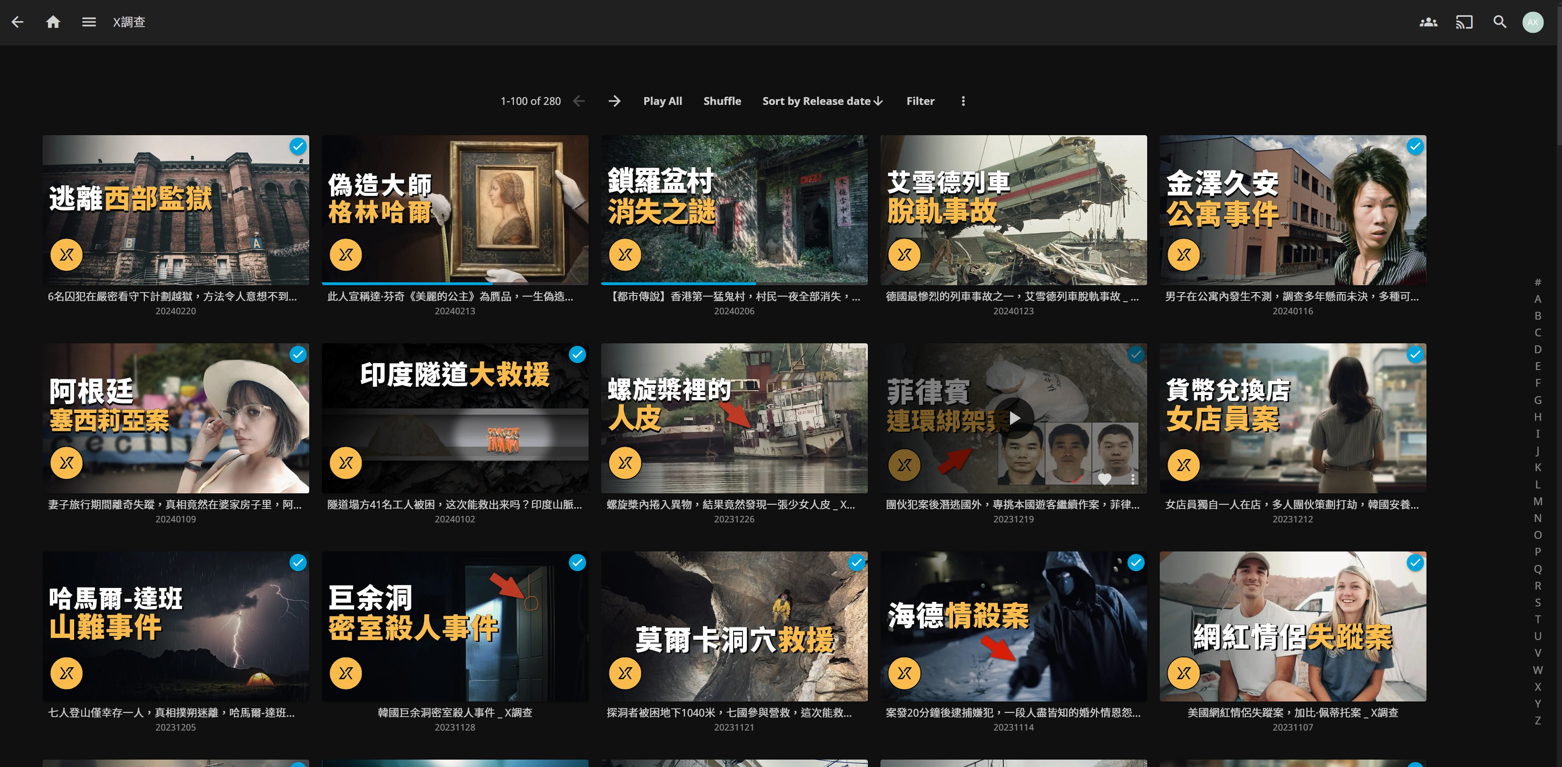This screenshot has width=1562, height=767.
Task: Go to the home screen icon
Action: point(53,23)
